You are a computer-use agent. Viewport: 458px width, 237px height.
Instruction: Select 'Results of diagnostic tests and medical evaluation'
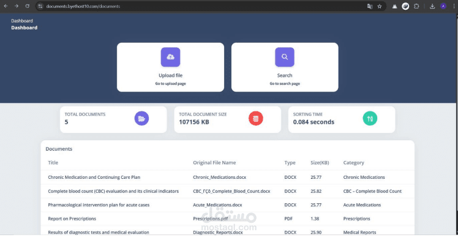[x=99, y=233]
